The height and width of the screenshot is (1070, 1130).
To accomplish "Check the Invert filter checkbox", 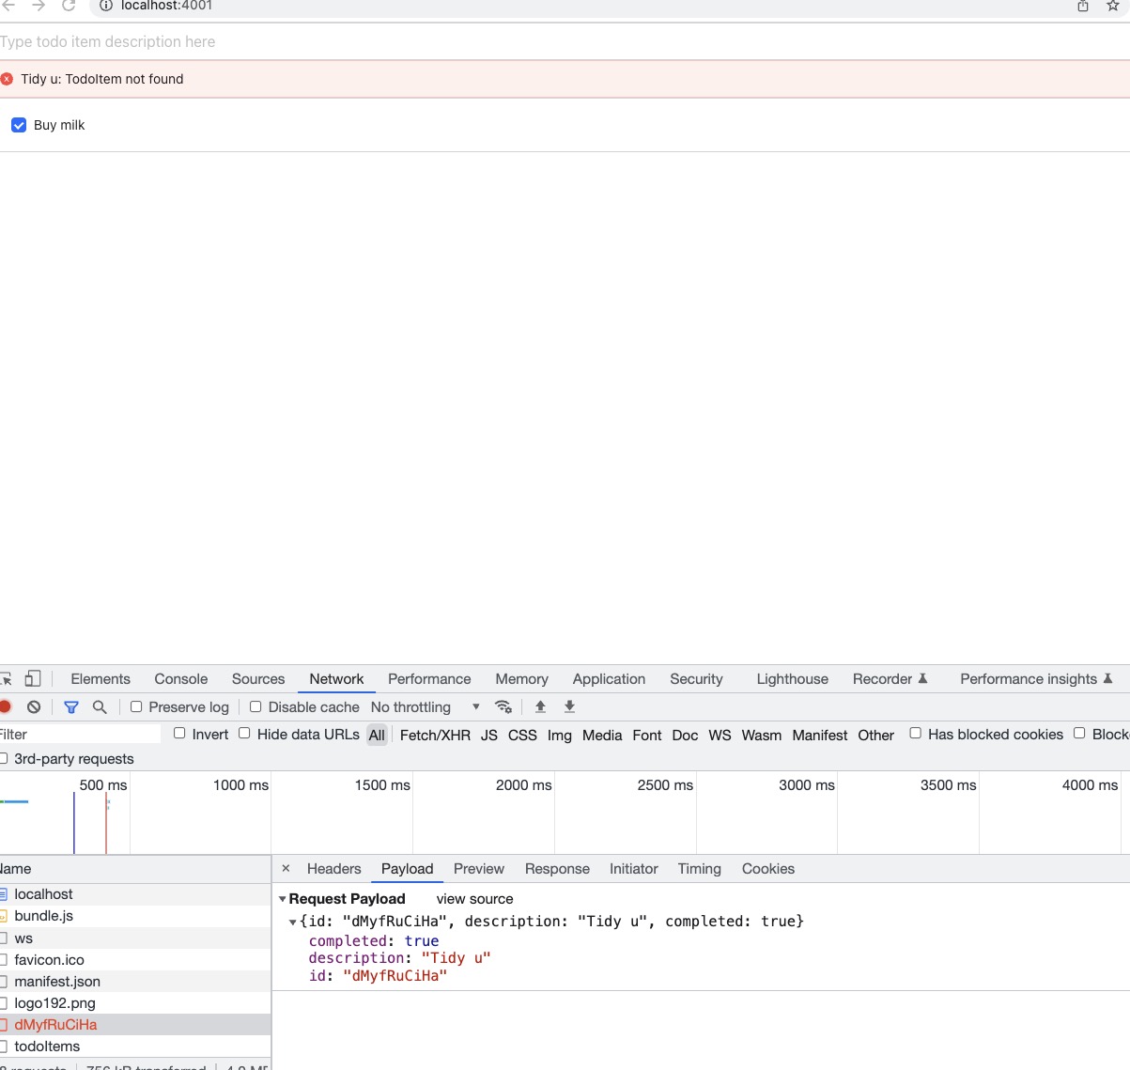I will click(x=179, y=734).
